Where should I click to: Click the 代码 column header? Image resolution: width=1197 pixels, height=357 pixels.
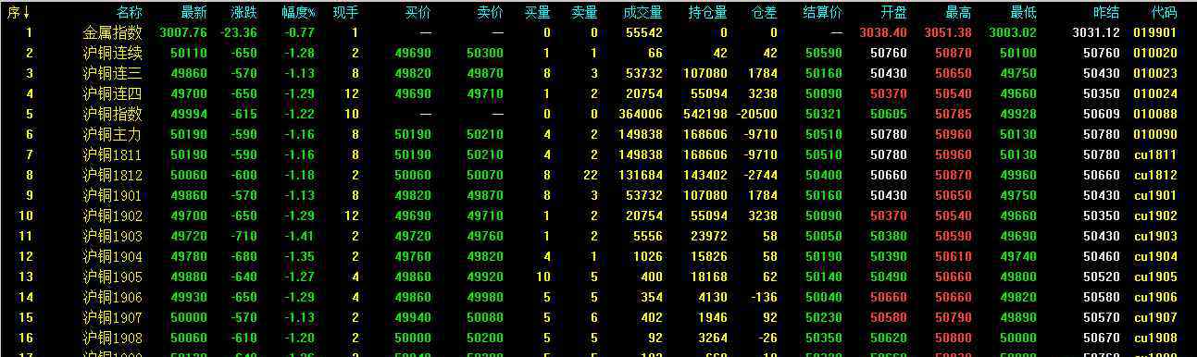(1164, 13)
